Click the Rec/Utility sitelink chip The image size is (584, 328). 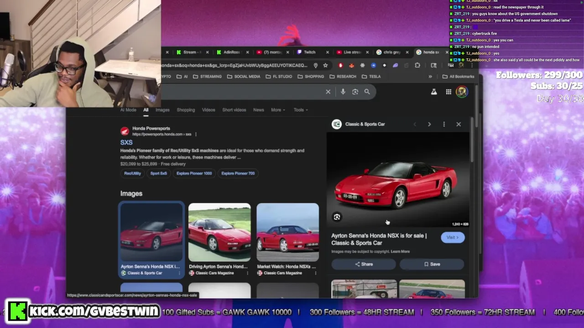(x=133, y=173)
